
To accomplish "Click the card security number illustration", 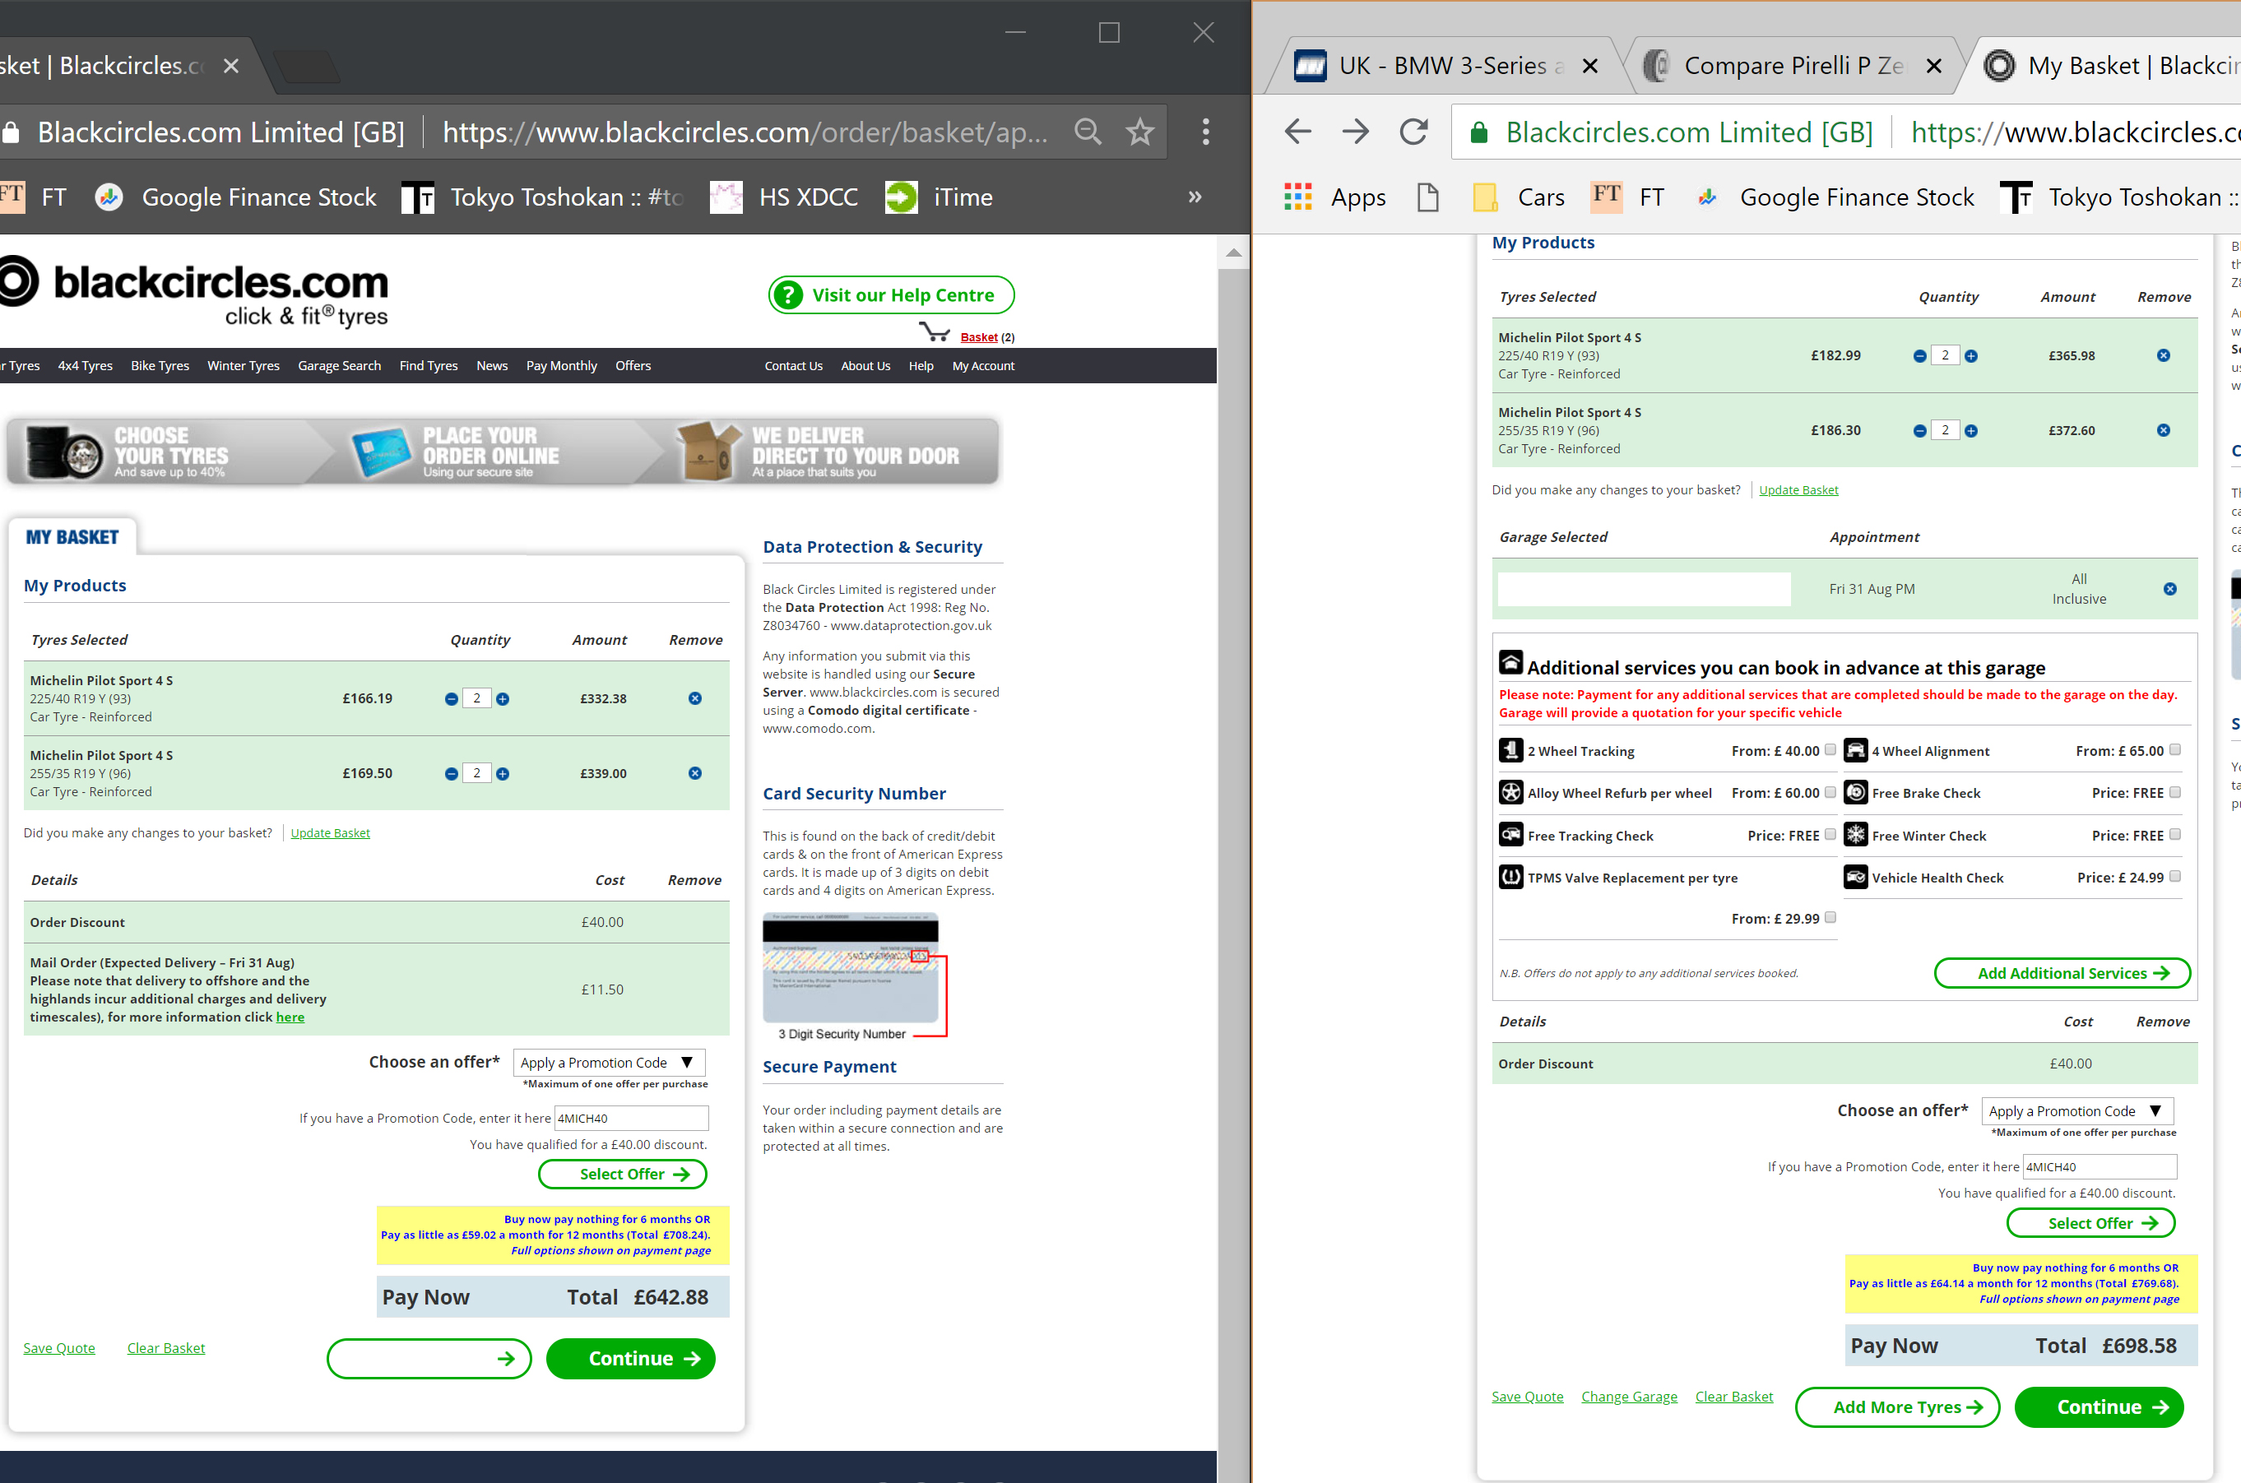I will coord(854,977).
